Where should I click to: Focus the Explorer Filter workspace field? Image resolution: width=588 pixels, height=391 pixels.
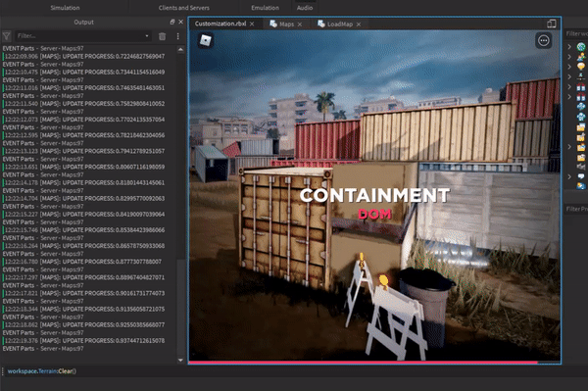tap(576, 33)
